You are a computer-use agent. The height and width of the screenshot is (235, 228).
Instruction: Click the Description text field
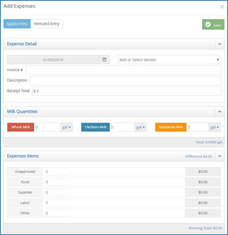[x=125, y=81]
